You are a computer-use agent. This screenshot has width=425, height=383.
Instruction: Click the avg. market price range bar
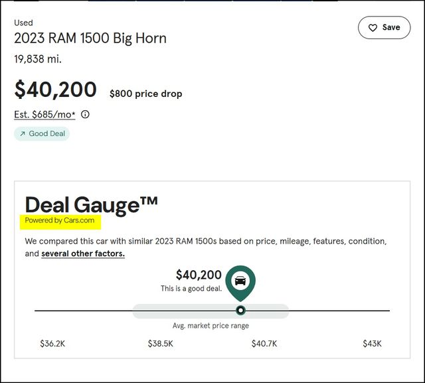[x=211, y=311]
